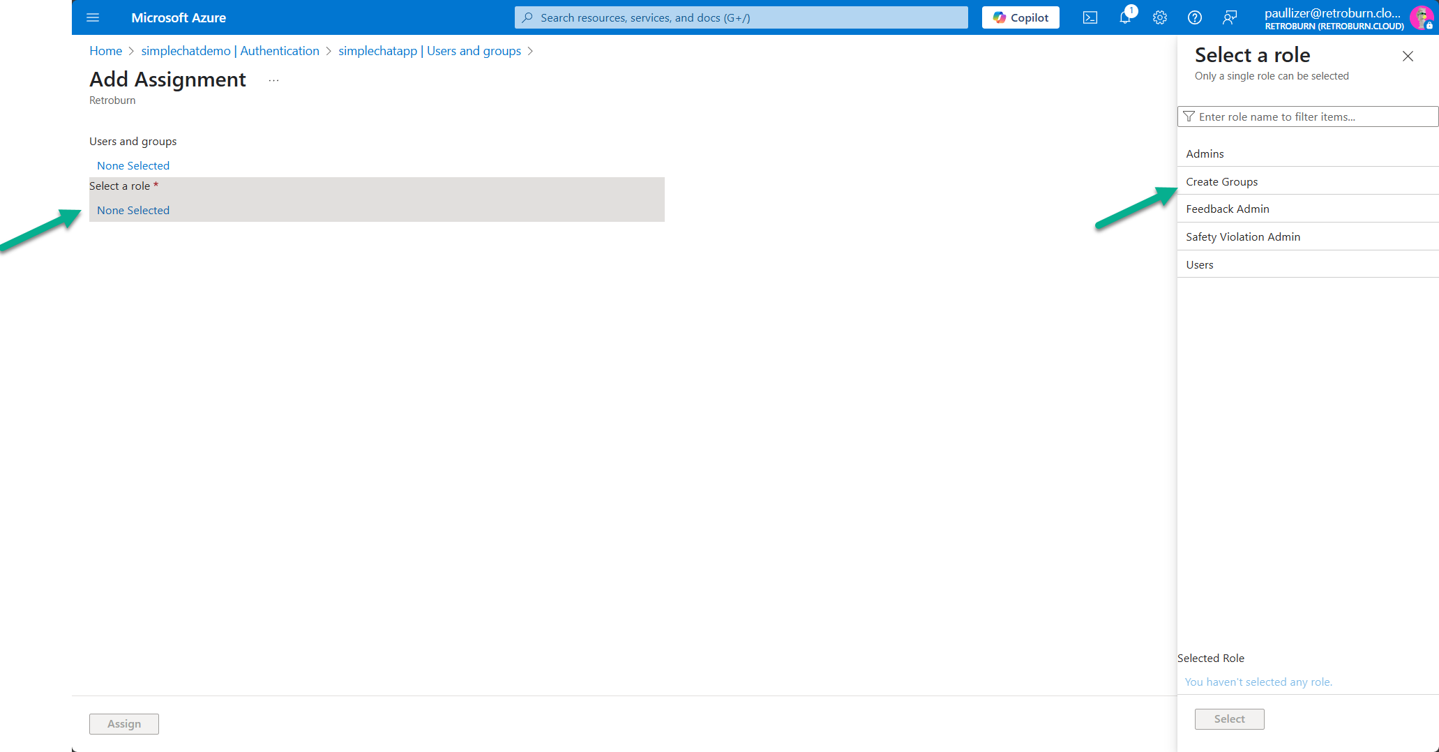Close the Select a role panel
The image size is (1439, 752).
tap(1408, 56)
